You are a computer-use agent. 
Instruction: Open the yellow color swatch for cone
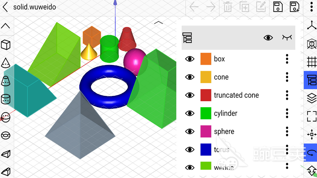206,77
